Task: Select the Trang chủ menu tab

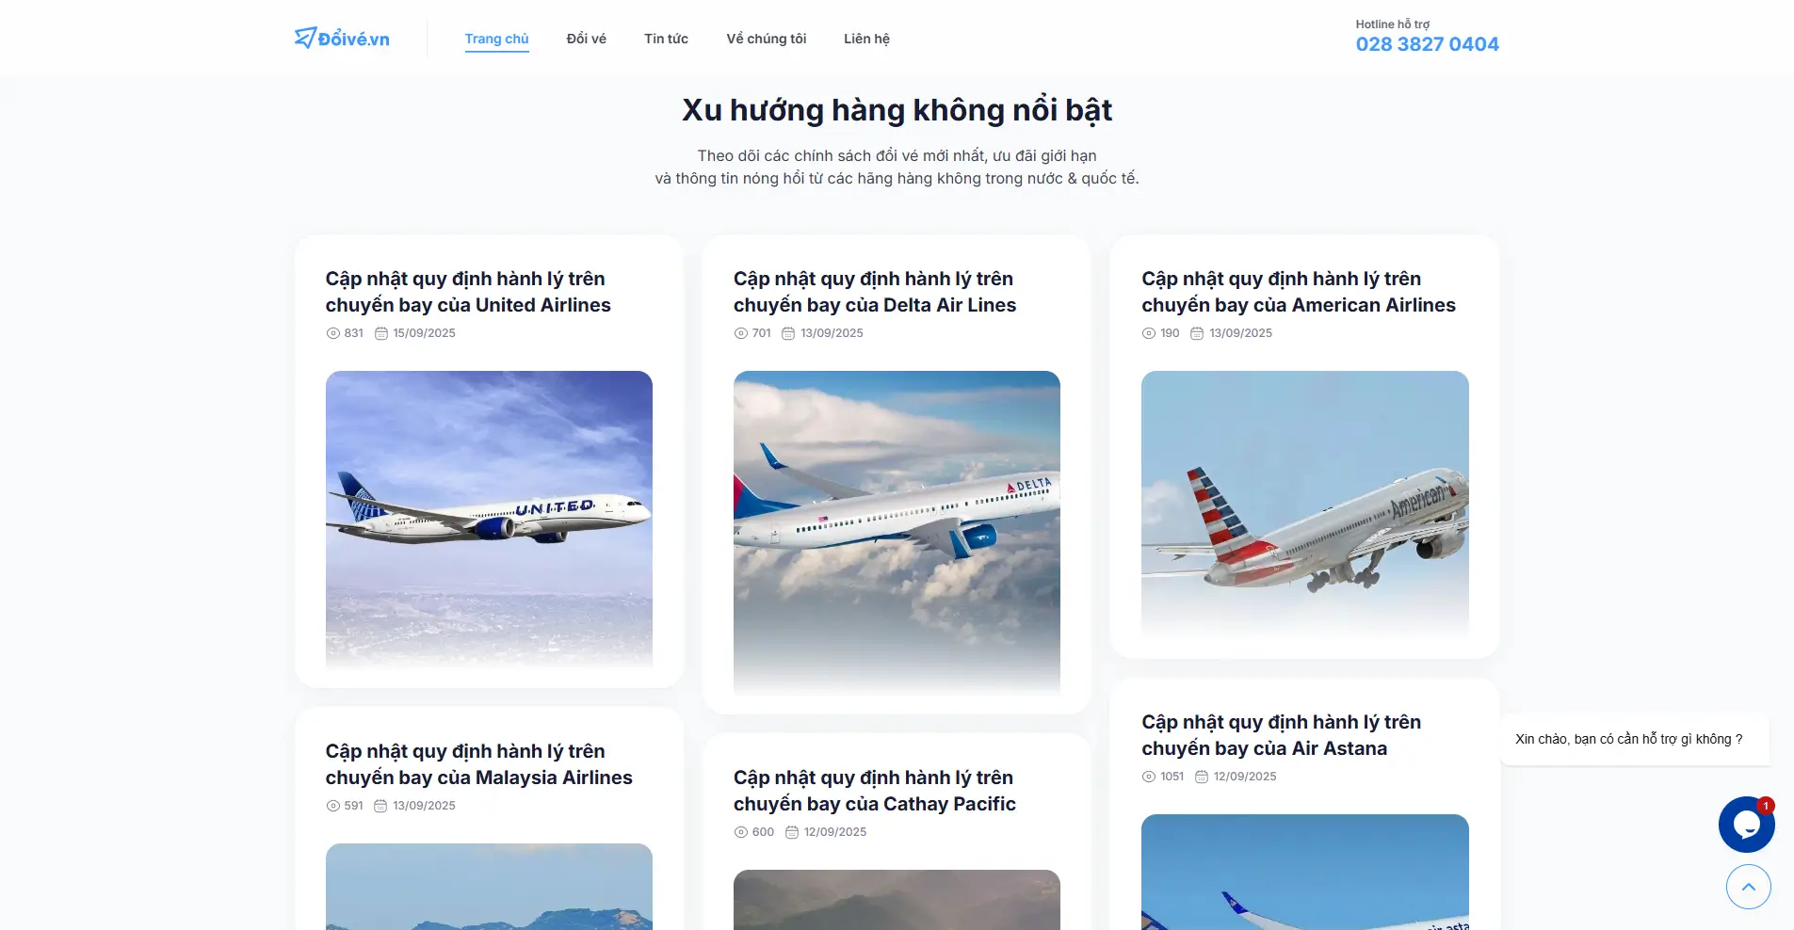Action: click(496, 39)
